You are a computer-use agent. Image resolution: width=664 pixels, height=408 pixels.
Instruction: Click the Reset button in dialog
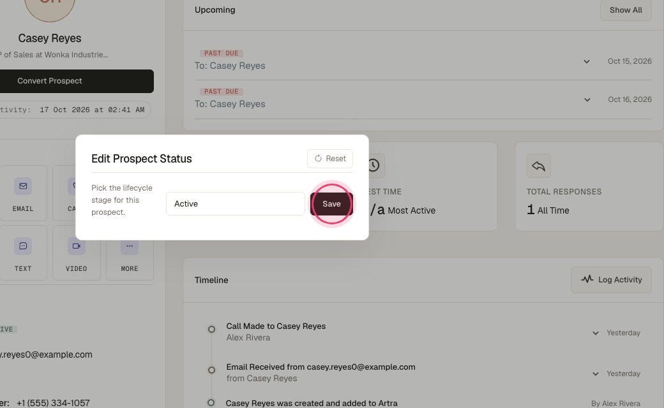[330, 159]
